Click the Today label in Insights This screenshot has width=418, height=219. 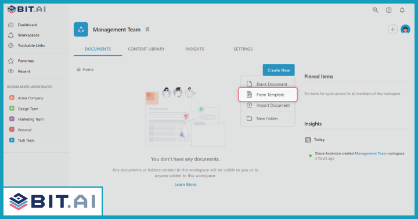coord(319,139)
